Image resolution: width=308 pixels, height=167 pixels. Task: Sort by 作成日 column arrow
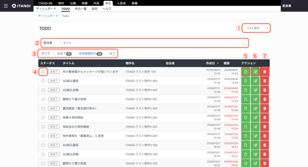click(x=218, y=63)
